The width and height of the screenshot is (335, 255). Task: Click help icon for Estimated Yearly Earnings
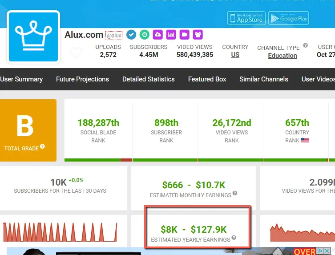234,238
